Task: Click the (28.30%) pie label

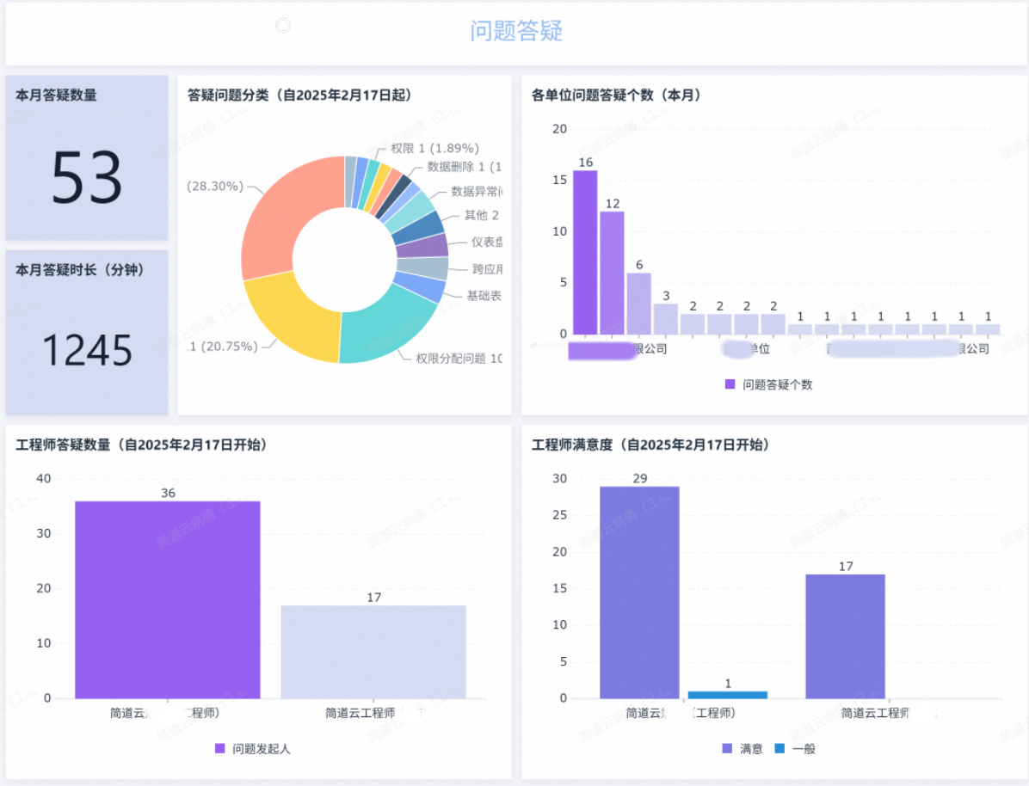Action: pos(215,187)
